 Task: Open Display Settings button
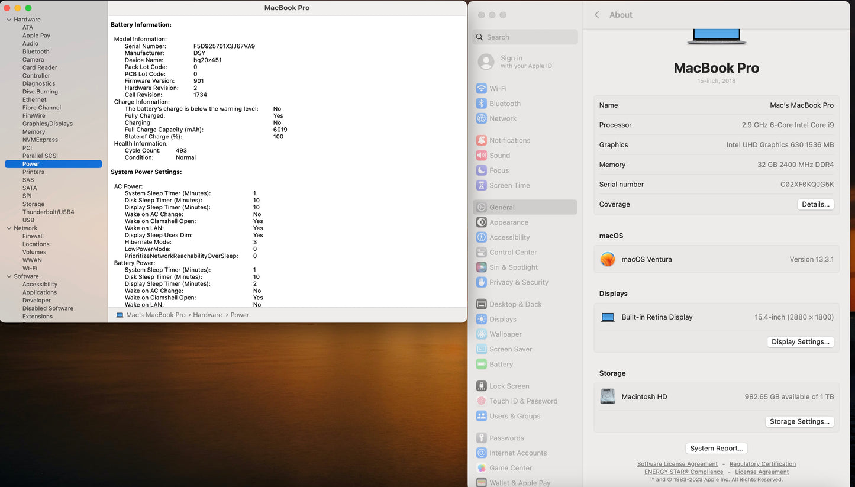800,342
